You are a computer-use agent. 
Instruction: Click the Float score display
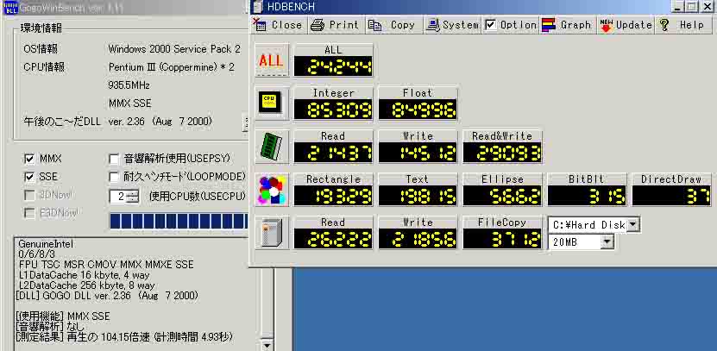pos(418,110)
